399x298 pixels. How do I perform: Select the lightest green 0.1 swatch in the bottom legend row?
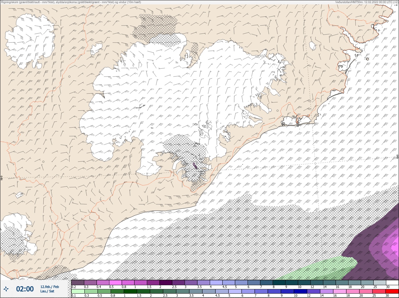point(78,291)
